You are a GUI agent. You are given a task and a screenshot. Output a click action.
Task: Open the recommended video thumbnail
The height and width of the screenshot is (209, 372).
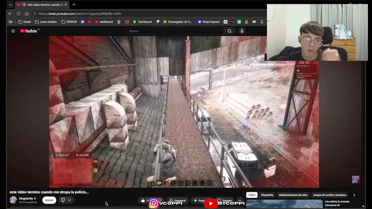click(x=284, y=204)
